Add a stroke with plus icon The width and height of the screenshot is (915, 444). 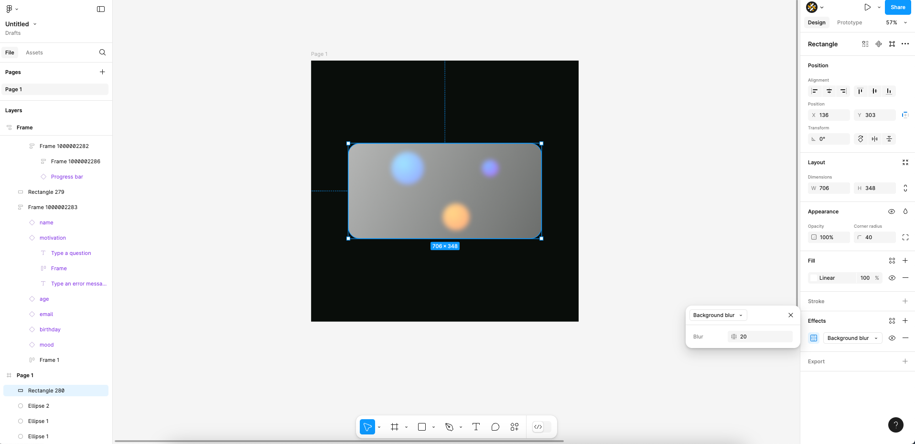point(905,301)
